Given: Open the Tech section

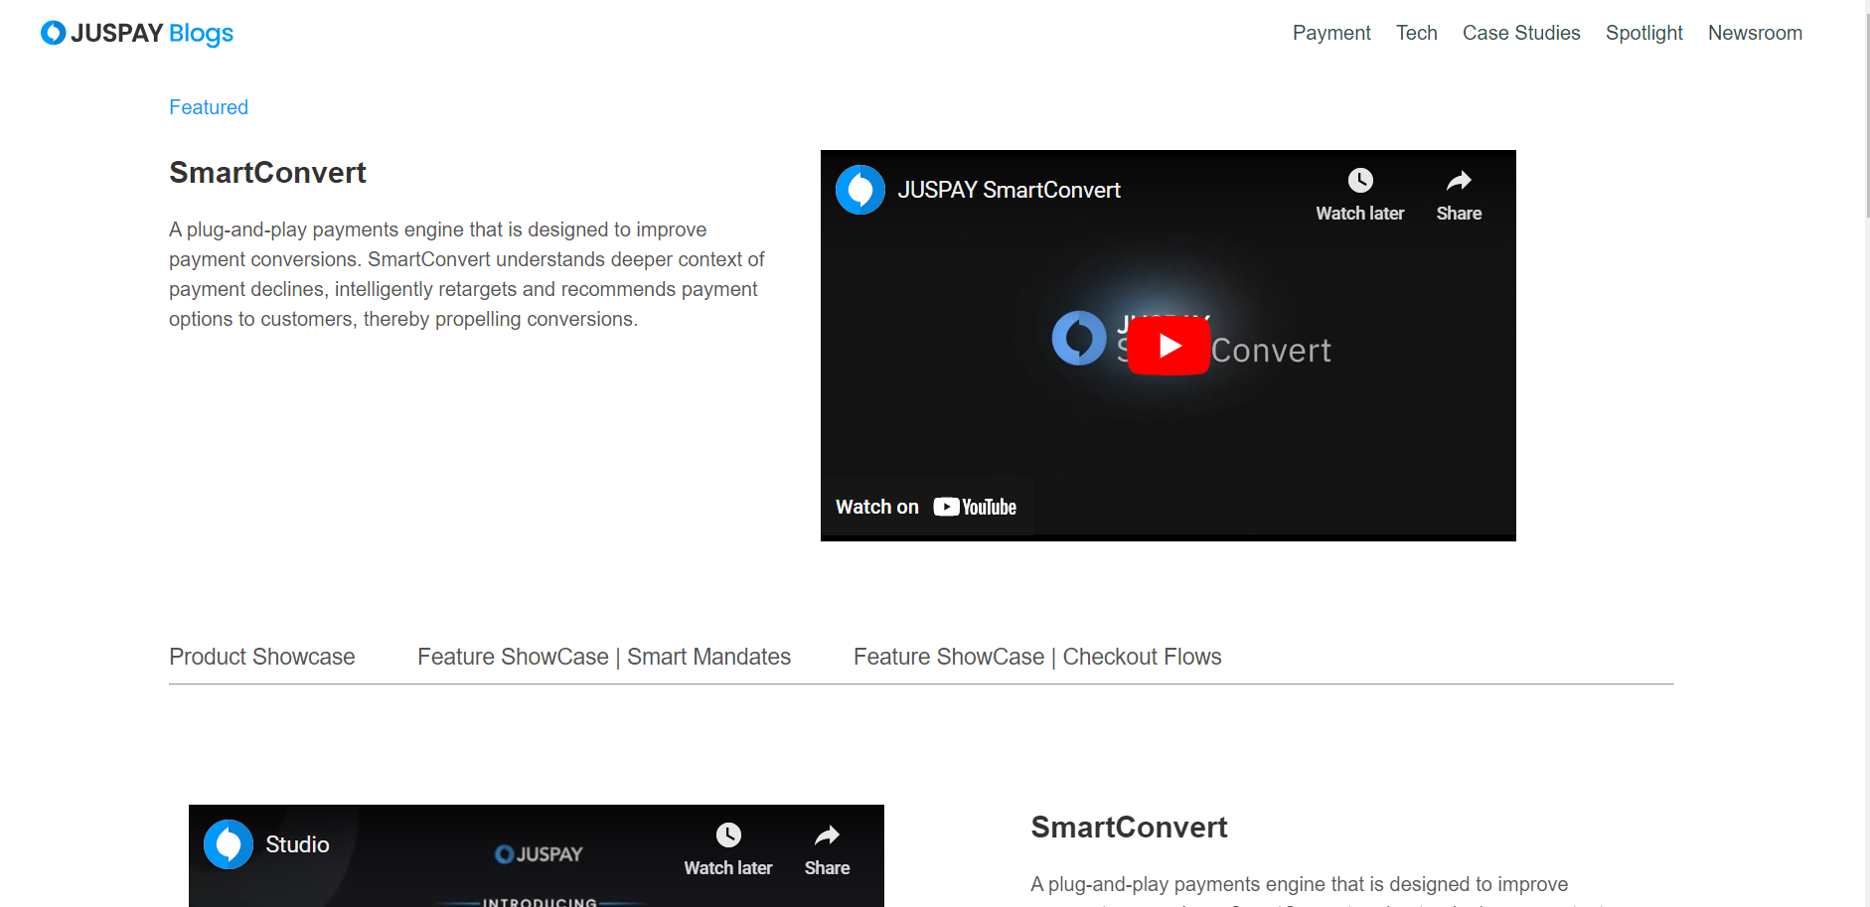Looking at the screenshot, I should pos(1416,33).
